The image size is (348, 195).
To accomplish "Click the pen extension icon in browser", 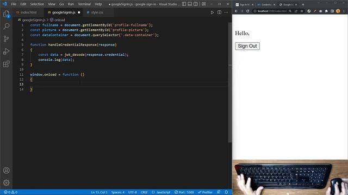I will (315, 11).
